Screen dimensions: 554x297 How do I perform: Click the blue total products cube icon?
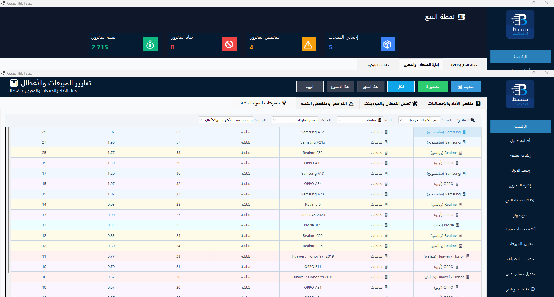[x=388, y=44]
